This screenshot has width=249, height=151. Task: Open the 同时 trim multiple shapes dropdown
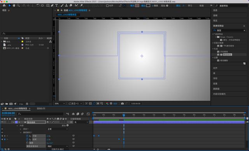(58, 146)
